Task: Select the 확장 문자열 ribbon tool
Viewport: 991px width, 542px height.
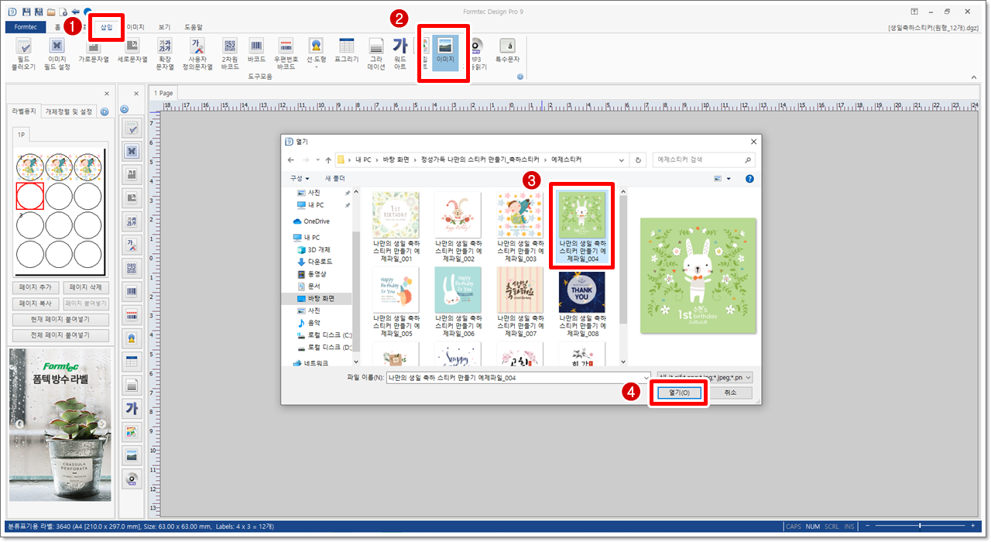Action: 165,53
